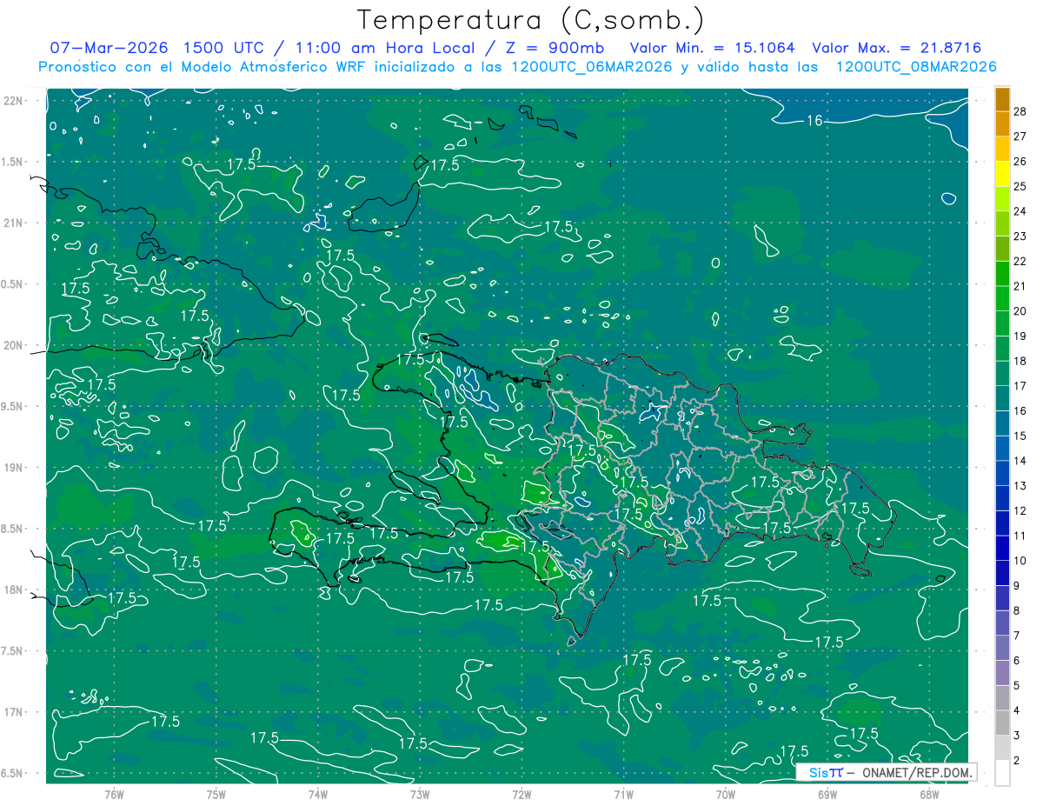This screenshot has height=806, width=1043.
Task: Click the "76W" longitude label
Action: click(x=114, y=794)
